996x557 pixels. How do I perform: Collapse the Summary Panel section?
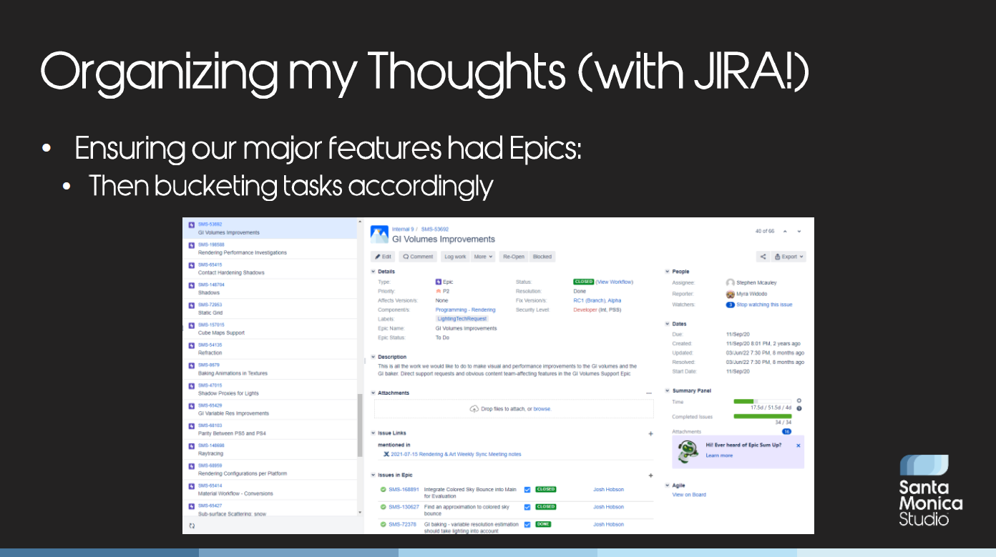[668, 391]
